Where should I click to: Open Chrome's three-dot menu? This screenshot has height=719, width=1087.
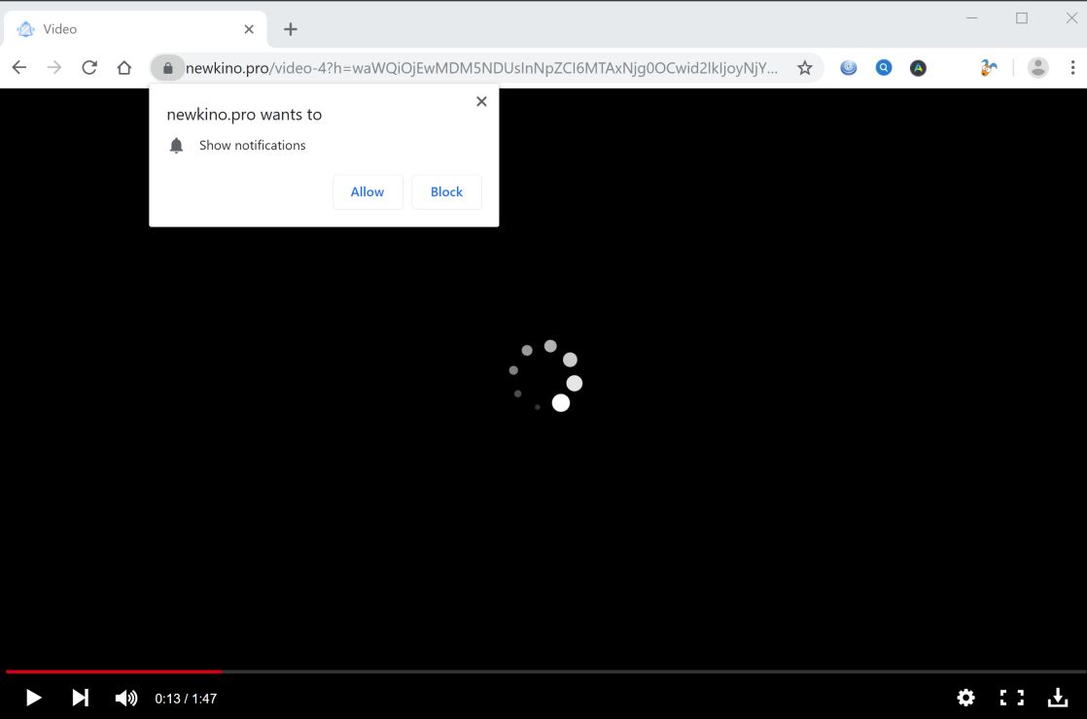(x=1072, y=68)
